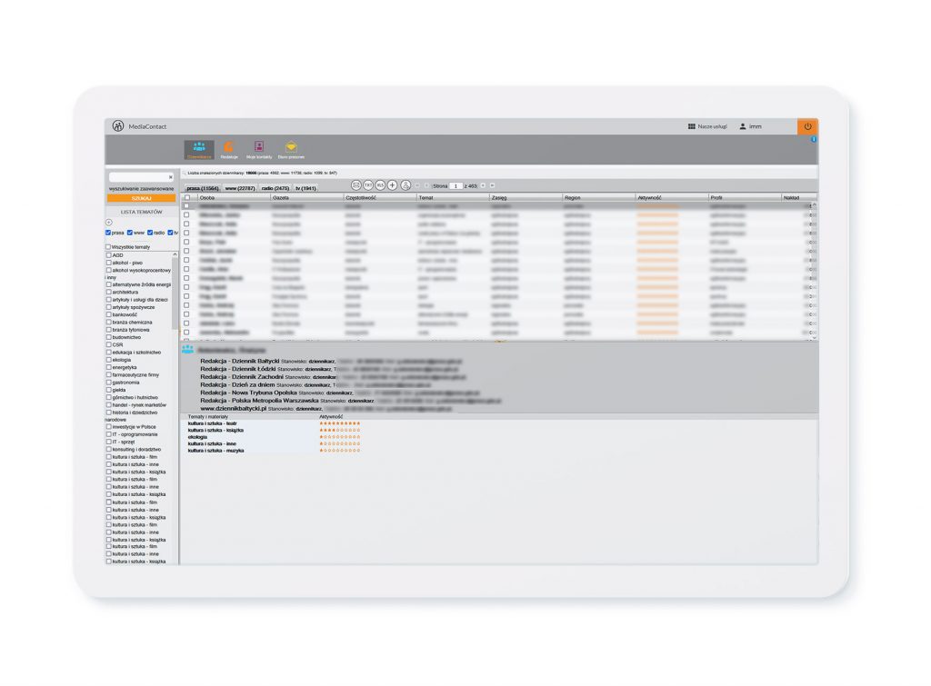Open the Dziennikarze section icon
This screenshot has width=931, height=686.
click(199, 150)
